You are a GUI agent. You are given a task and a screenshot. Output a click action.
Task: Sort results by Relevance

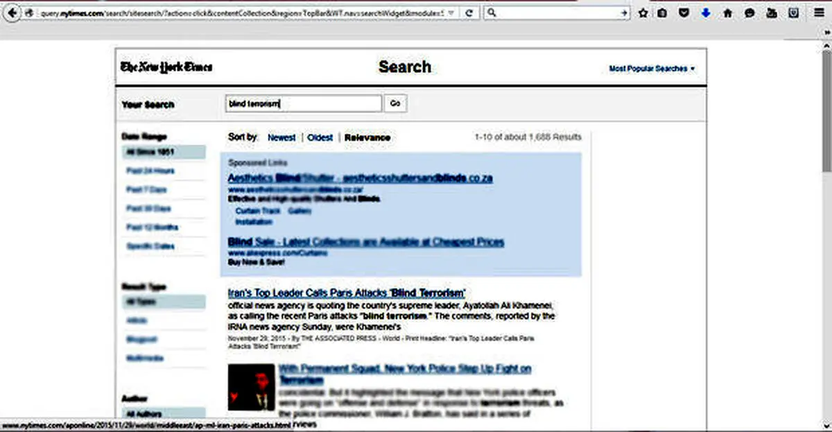pos(367,137)
